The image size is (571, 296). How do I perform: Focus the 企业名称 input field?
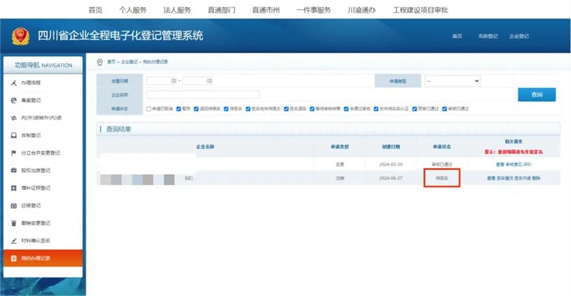203,95
